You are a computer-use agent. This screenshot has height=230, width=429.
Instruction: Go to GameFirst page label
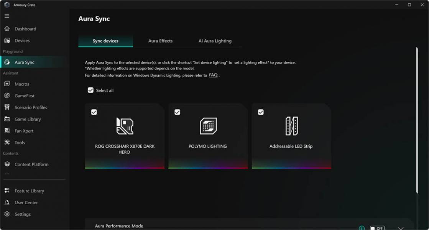click(25, 96)
